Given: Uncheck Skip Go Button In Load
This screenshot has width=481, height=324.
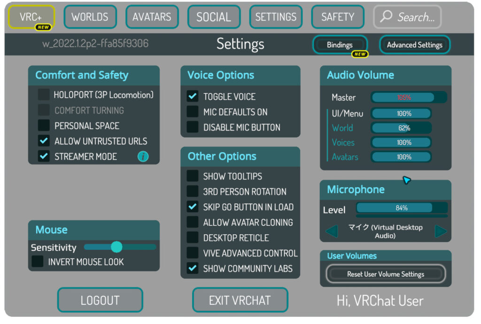Looking at the screenshot, I should [x=192, y=207].
